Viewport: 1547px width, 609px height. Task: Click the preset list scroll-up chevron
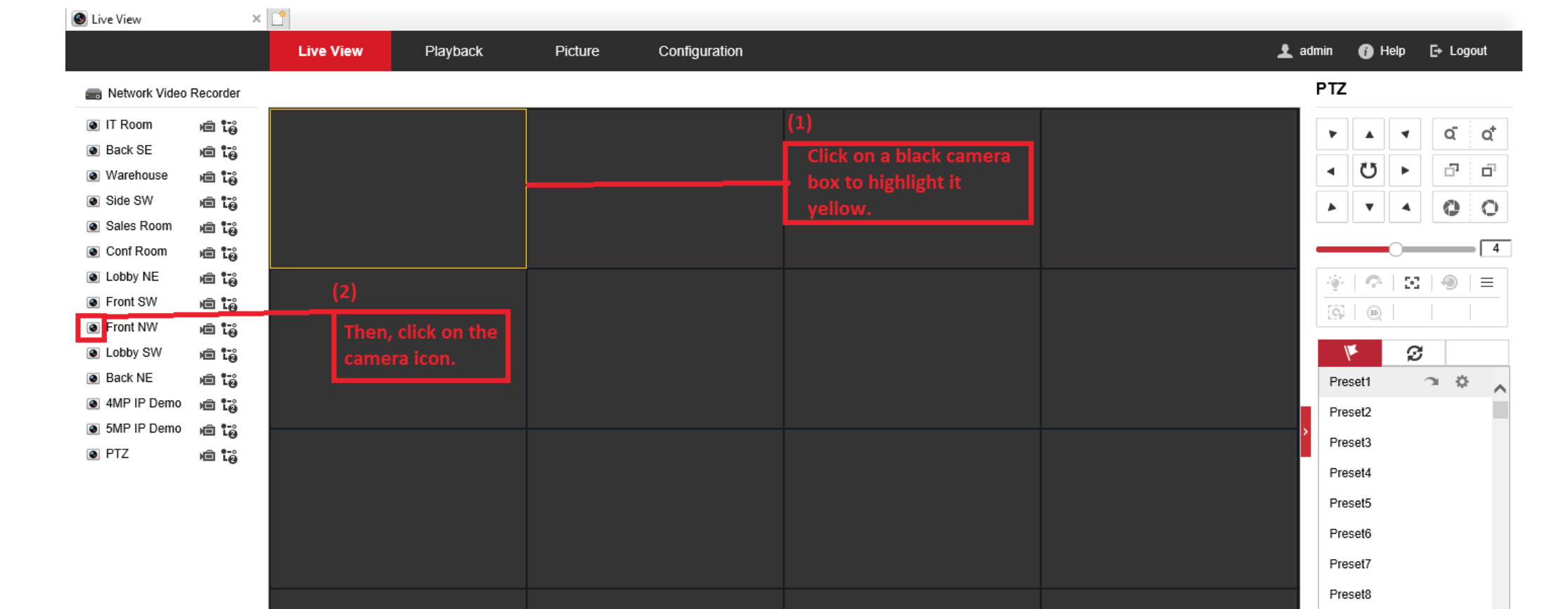click(1500, 388)
